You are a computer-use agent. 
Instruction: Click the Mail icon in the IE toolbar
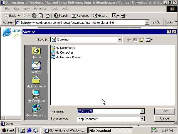[115, 16]
